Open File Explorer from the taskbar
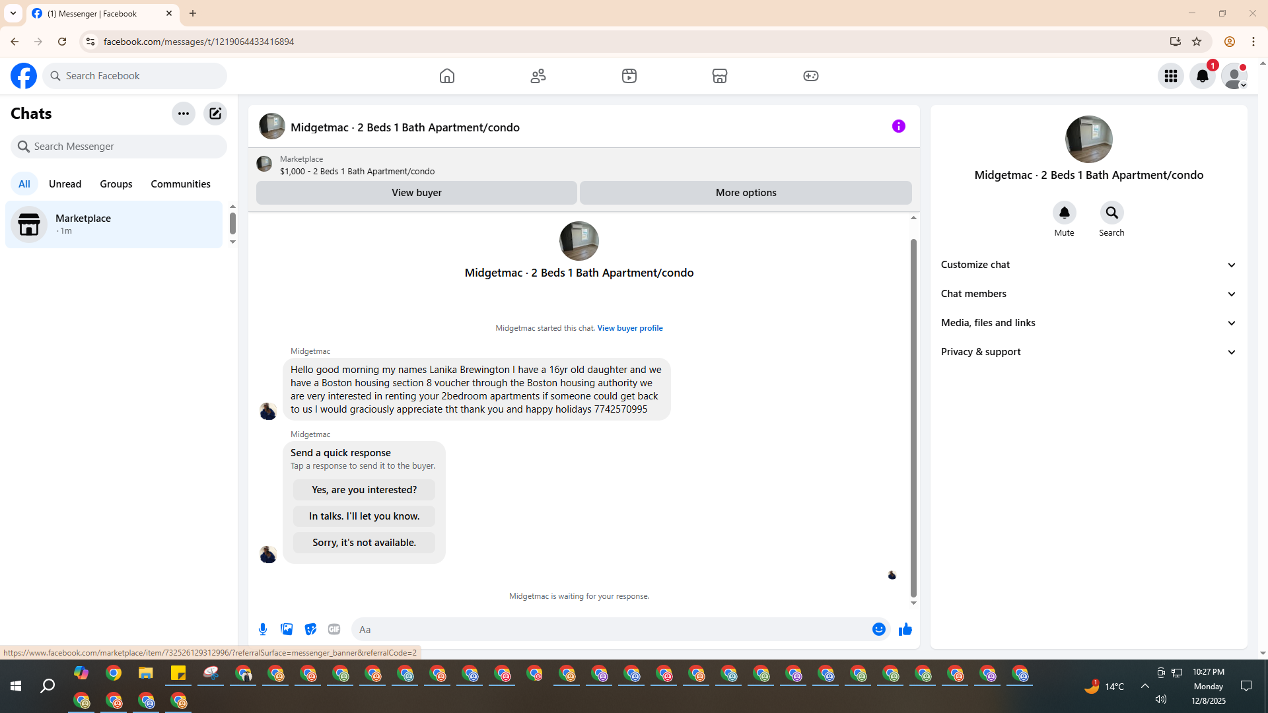1268x713 pixels. coord(146,673)
